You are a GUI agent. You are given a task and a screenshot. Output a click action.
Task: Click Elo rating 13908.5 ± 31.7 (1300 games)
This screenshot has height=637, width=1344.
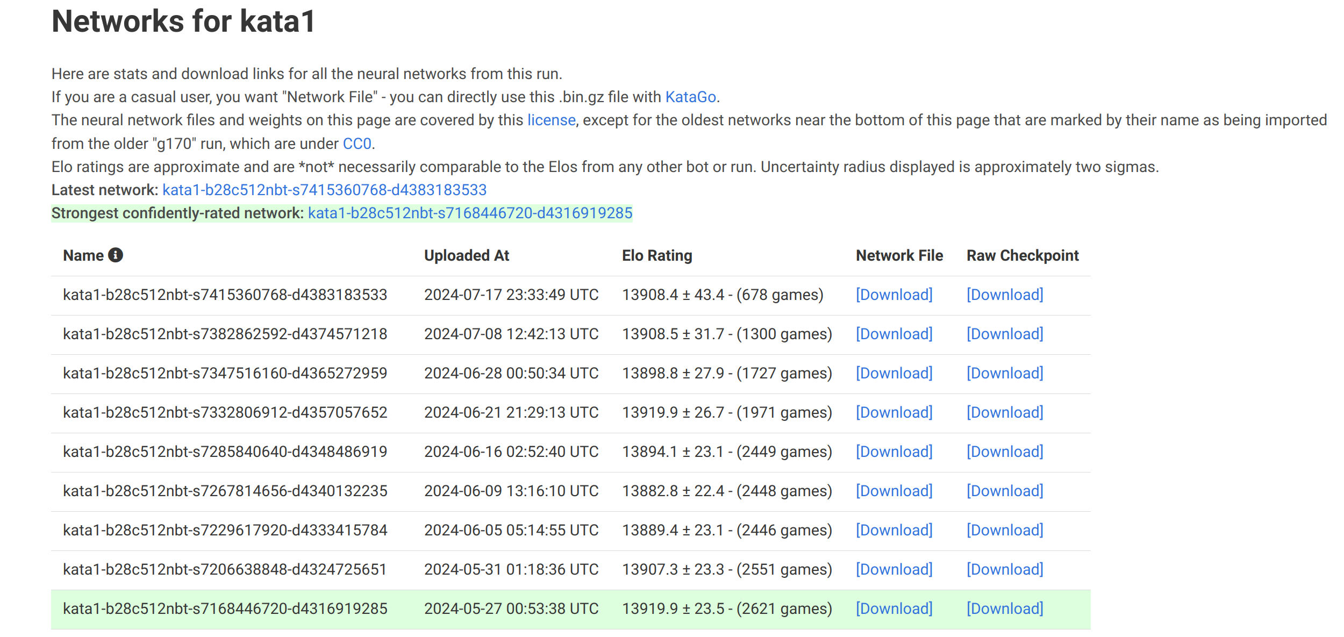pyautogui.click(x=727, y=334)
